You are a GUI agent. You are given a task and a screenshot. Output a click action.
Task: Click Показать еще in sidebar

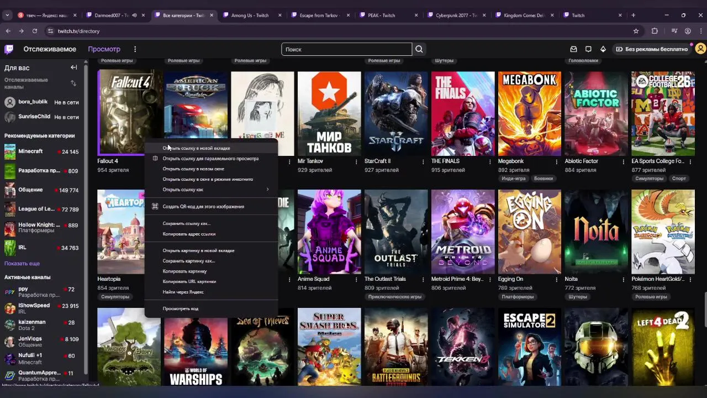point(22,264)
